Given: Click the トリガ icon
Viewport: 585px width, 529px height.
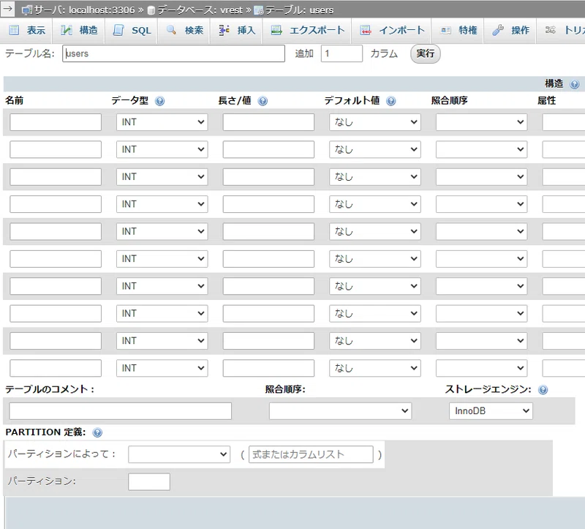Looking at the screenshot, I should coord(551,30).
